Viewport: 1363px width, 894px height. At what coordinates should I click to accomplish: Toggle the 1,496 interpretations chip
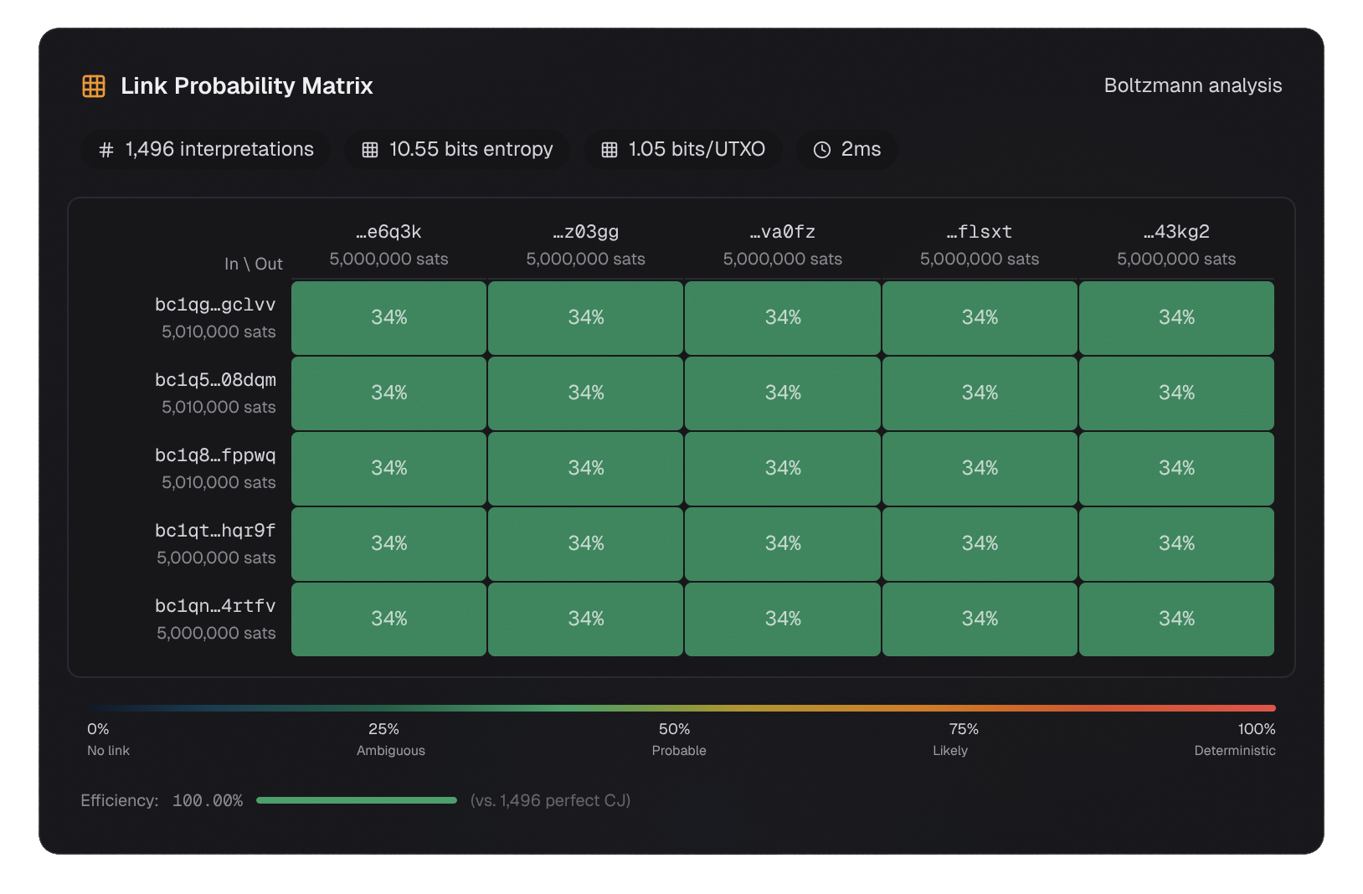pos(205,150)
